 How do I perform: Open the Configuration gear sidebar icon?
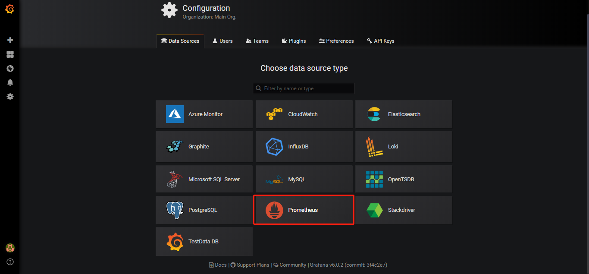10,97
